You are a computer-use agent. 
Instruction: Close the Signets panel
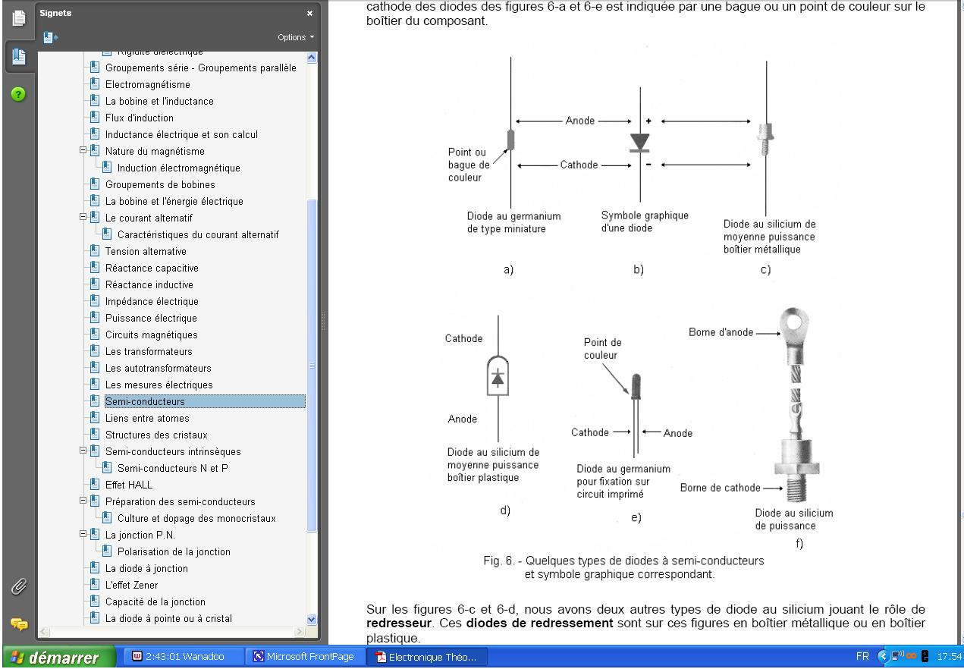click(x=309, y=14)
